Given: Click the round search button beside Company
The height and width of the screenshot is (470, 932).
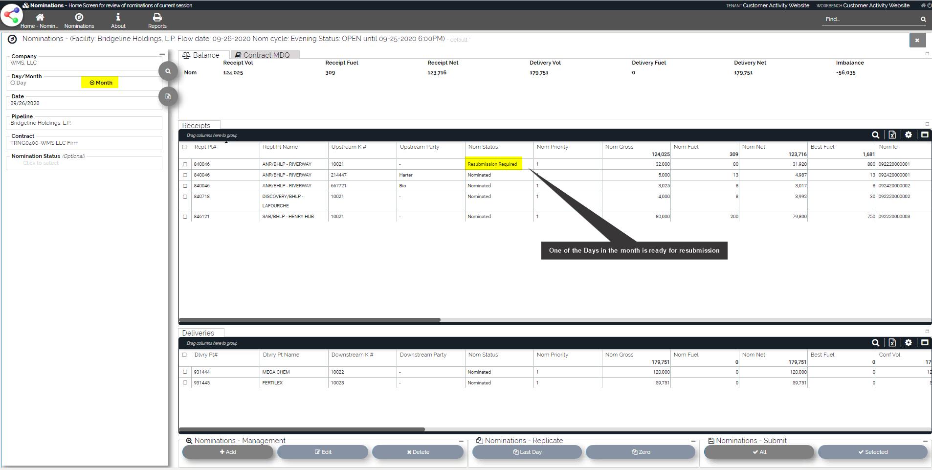Looking at the screenshot, I should [168, 71].
